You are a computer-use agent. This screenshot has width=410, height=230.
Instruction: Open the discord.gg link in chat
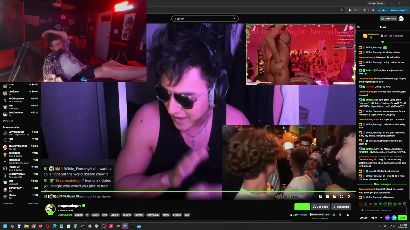pos(390,152)
